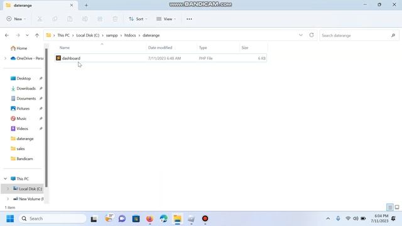Sort by the Name column header
Screen dimensions: 402x226
click(65, 48)
